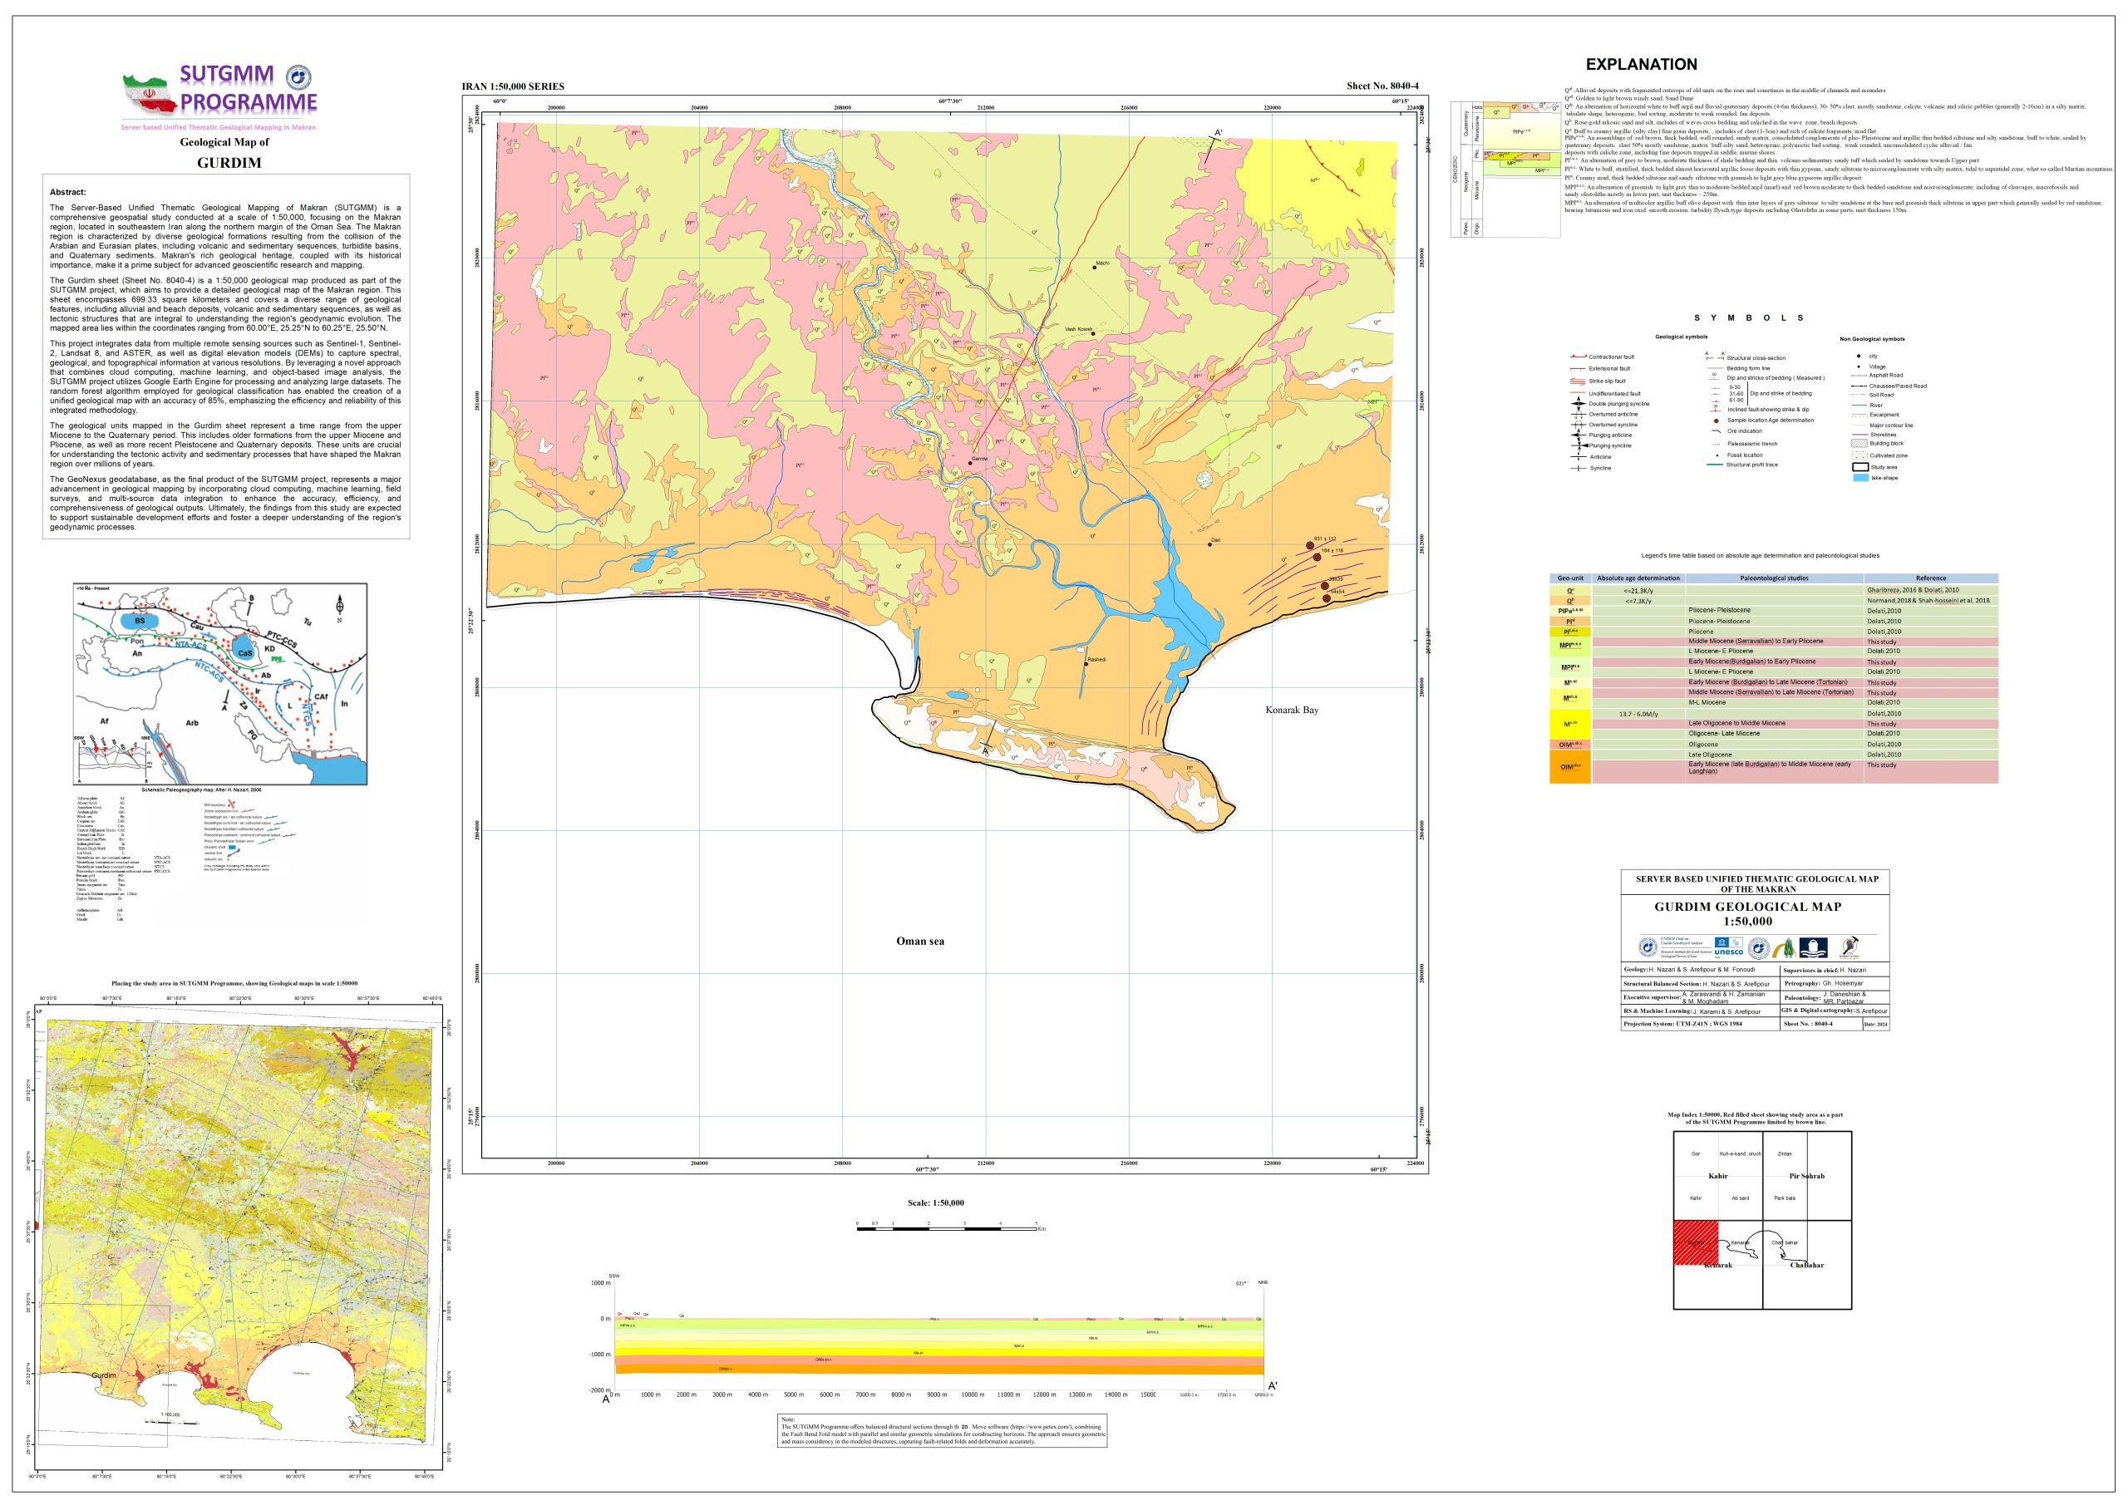
Task: Click the Paleontological studies column header
Action: [x=1774, y=578]
